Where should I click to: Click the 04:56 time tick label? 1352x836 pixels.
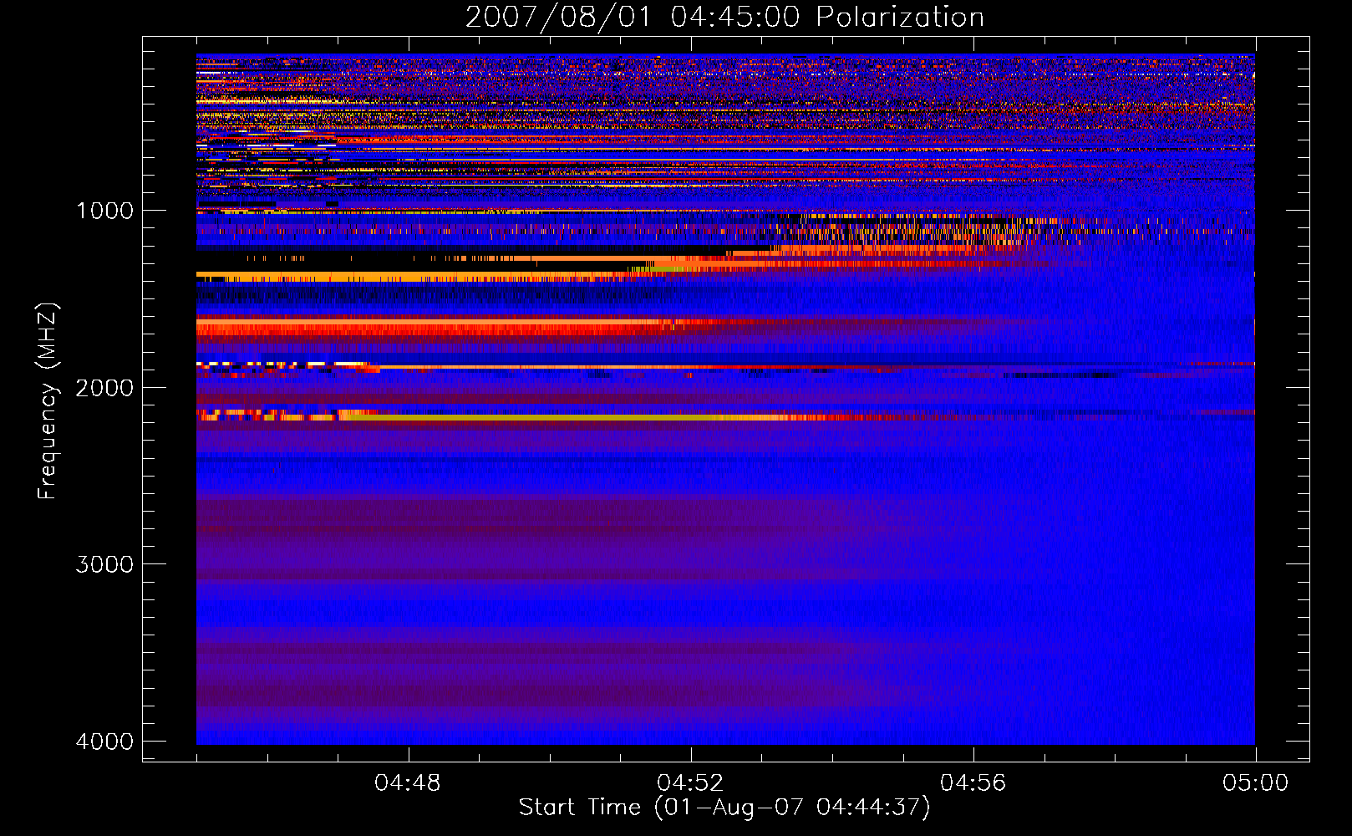point(973,783)
